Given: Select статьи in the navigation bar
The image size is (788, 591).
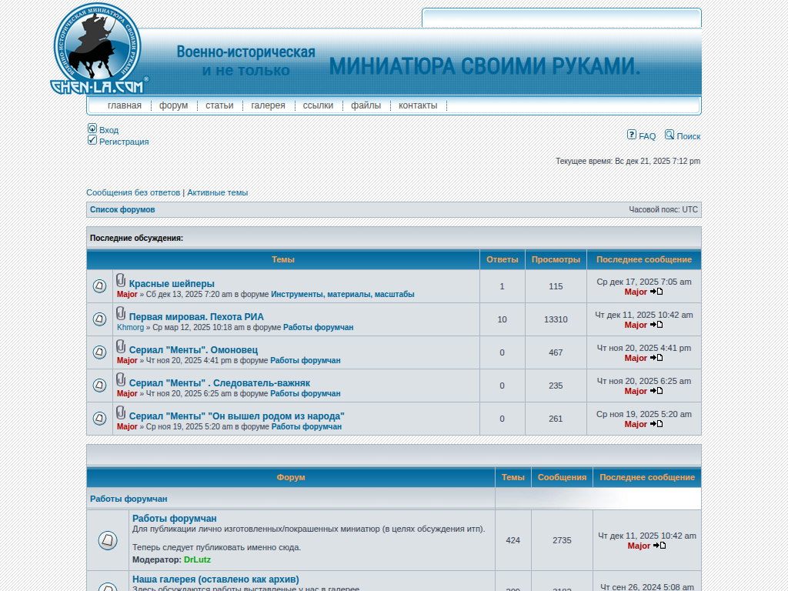Looking at the screenshot, I should coord(219,105).
